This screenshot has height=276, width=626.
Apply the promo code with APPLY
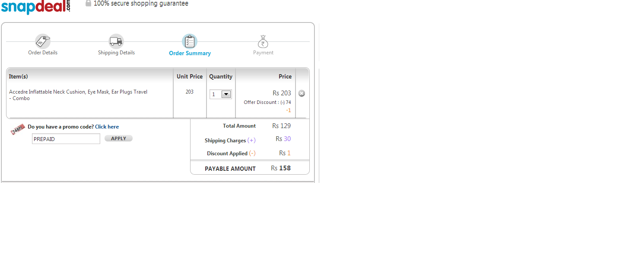click(118, 138)
